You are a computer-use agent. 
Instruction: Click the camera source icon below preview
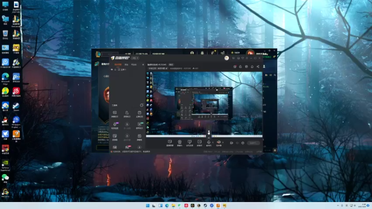(179, 142)
